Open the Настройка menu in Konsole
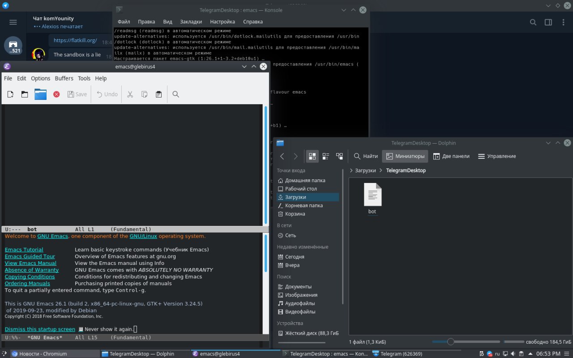This screenshot has height=358, width=573. [222, 21]
